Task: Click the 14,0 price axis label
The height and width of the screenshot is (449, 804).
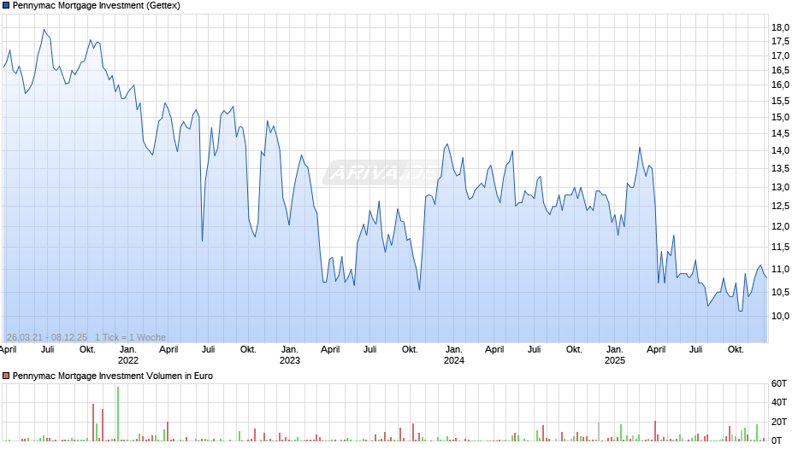Action: 780,150
